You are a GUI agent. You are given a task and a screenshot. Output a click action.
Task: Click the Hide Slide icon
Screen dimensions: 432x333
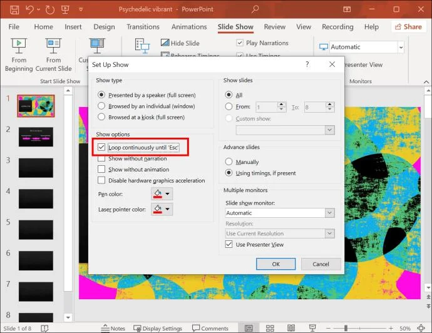[165, 43]
